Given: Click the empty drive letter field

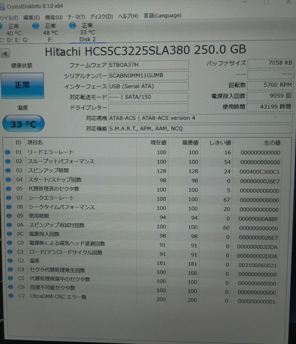Looking at the screenshot, I should [148, 108].
